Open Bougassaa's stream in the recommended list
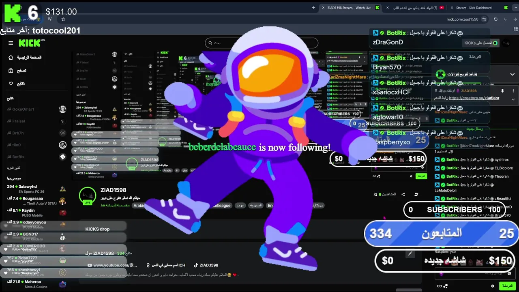519x292 pixels. click(x=36, y=201)
